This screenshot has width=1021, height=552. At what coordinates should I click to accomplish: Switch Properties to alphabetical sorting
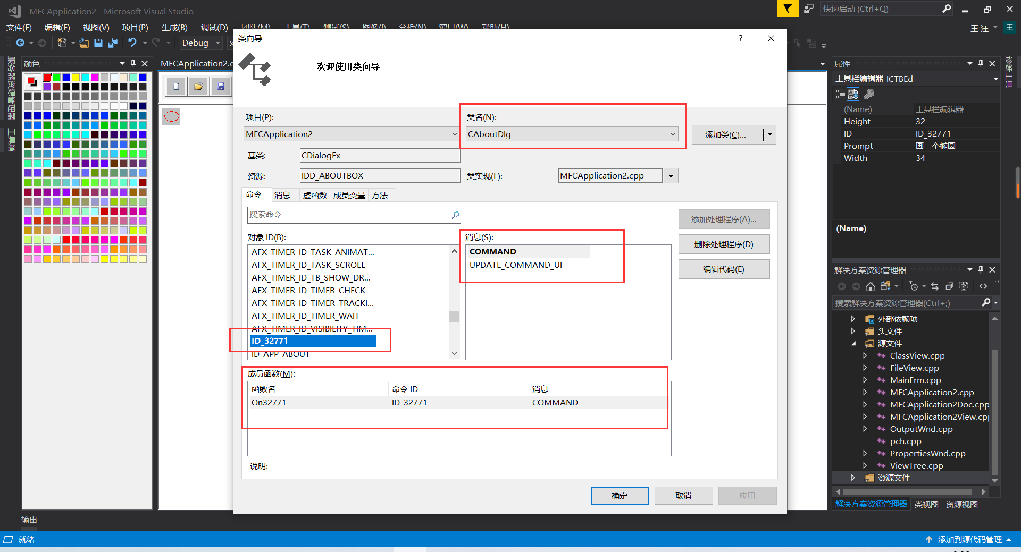click(853, 94)
